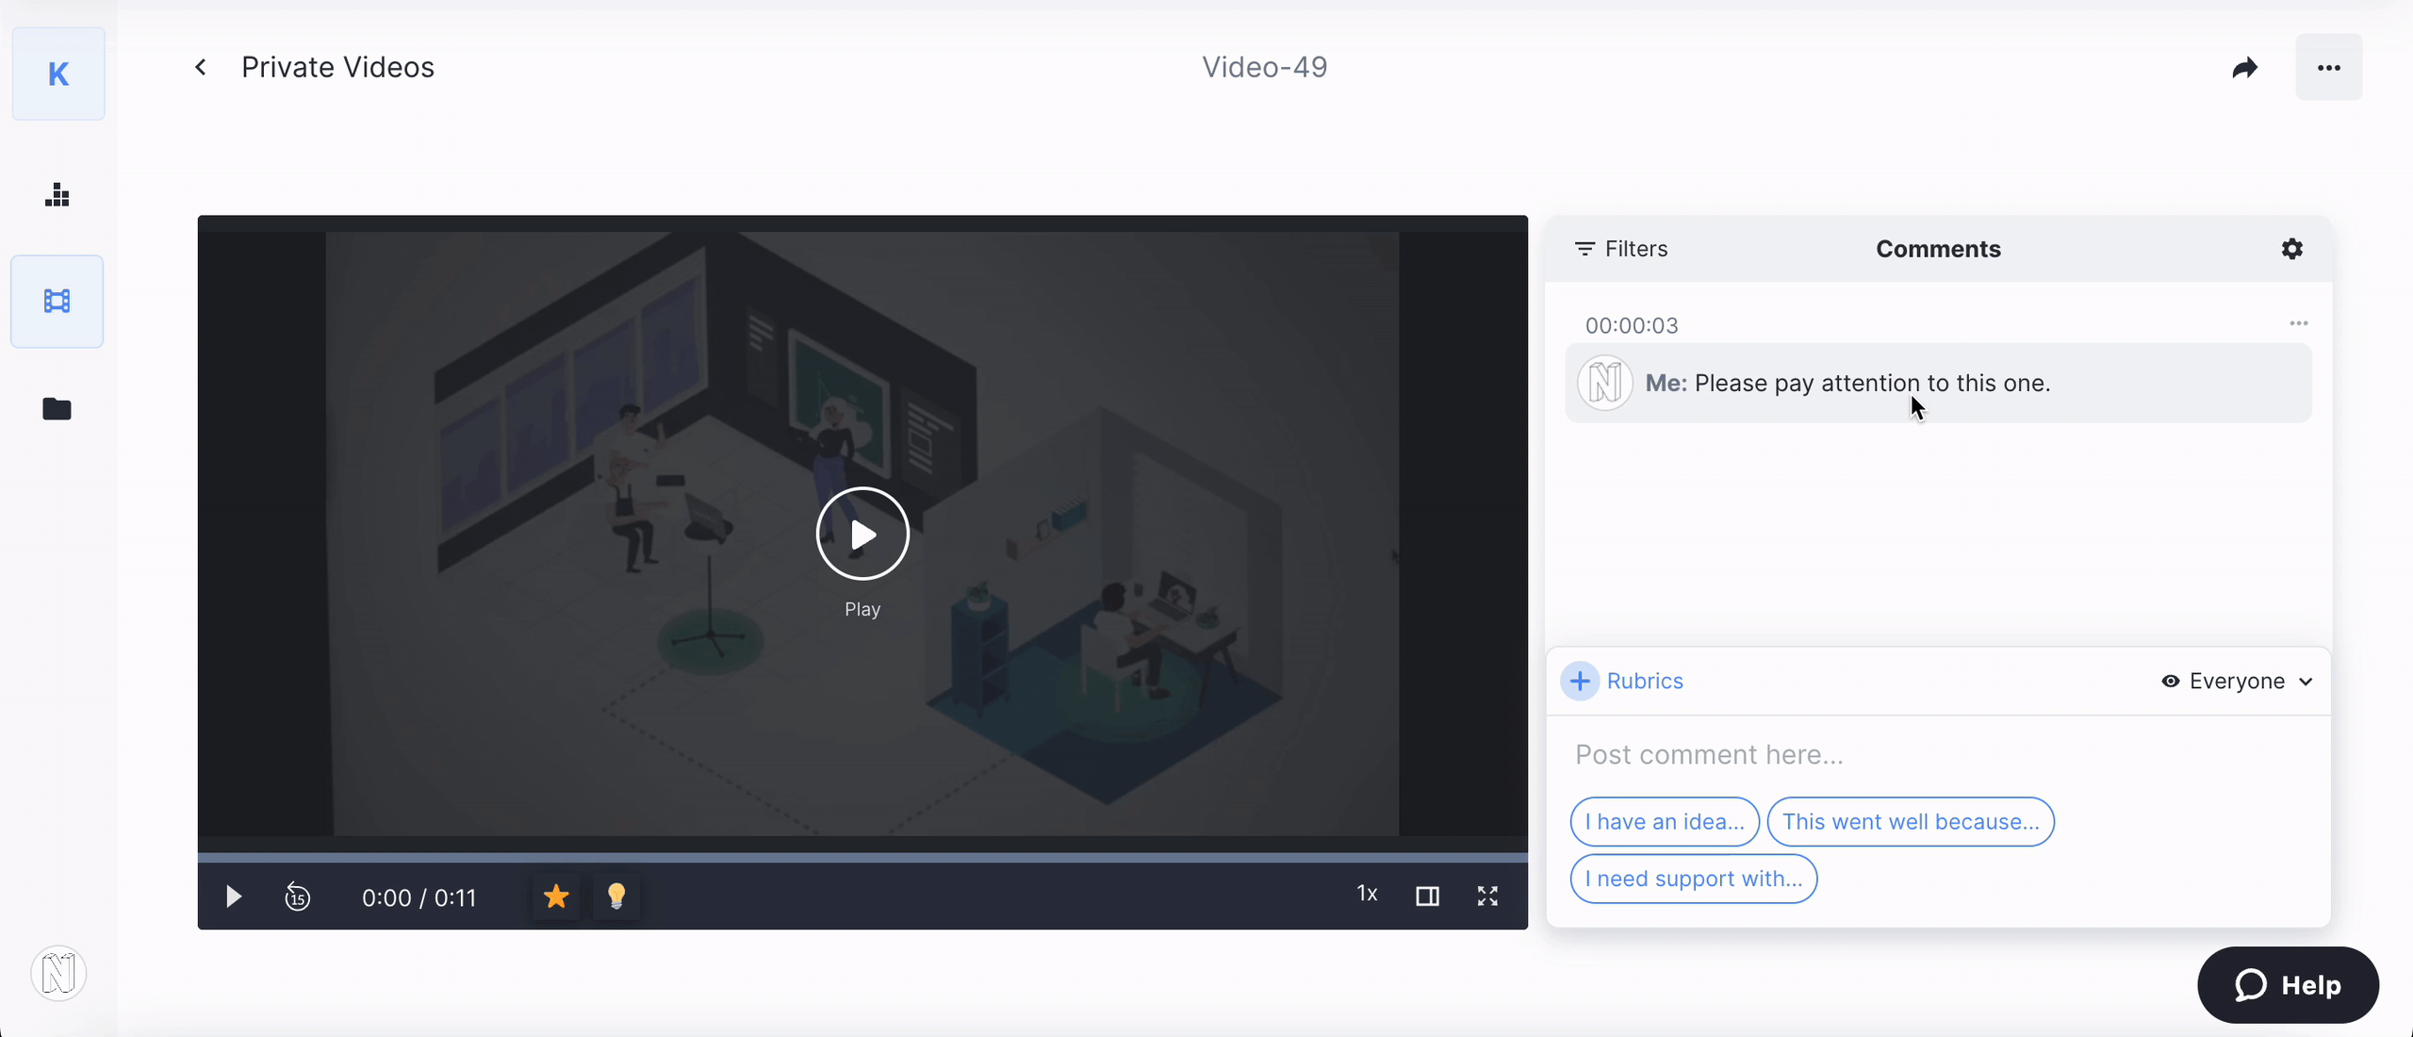Click the star marker button
This screenshot has width=2413, height=1037.
[x=556, y=897]
